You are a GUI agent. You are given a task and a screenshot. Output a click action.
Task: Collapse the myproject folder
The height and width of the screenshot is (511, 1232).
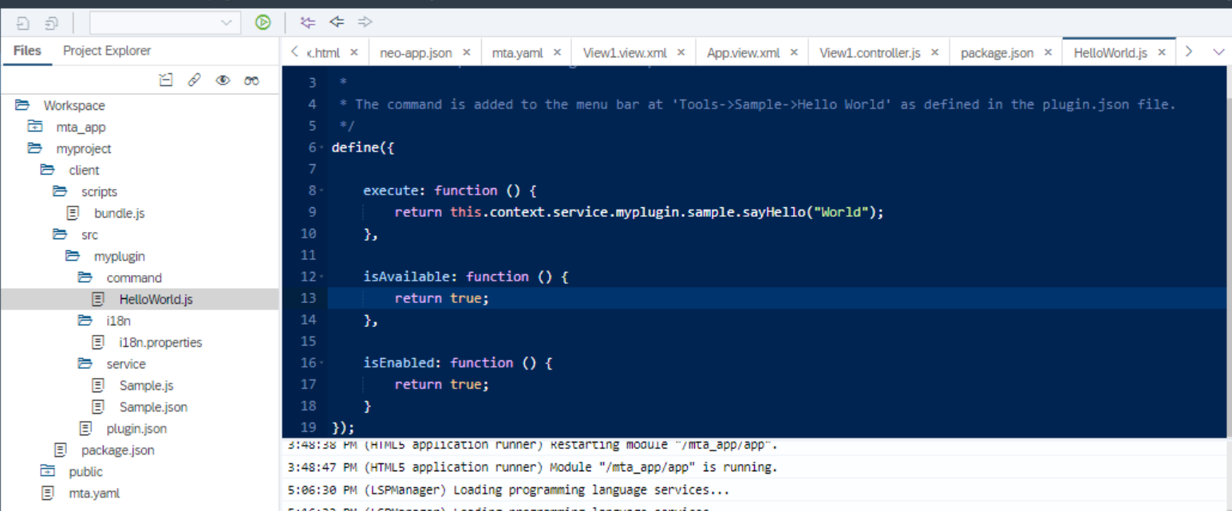pyautogui.click(x=35, y=148)
